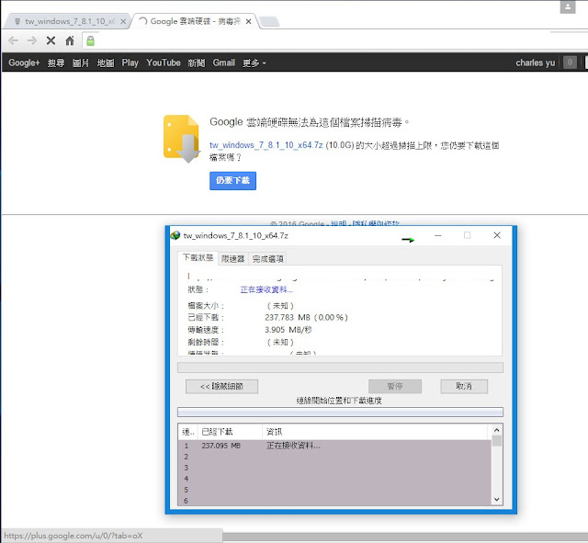Open 新聞 in the Google bar
The height and width of the screenshot is (543, 588).
(197, 62)
